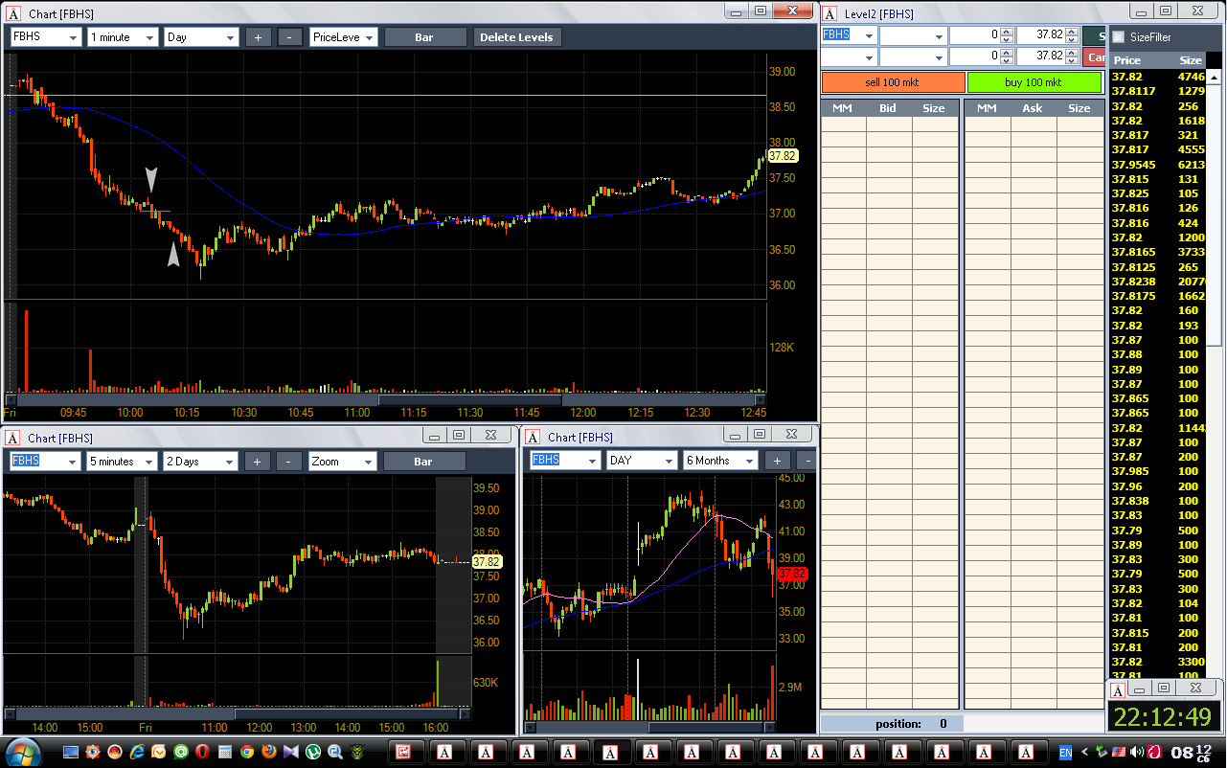Click the main chart horizontal scrollbar

[385, 400]
